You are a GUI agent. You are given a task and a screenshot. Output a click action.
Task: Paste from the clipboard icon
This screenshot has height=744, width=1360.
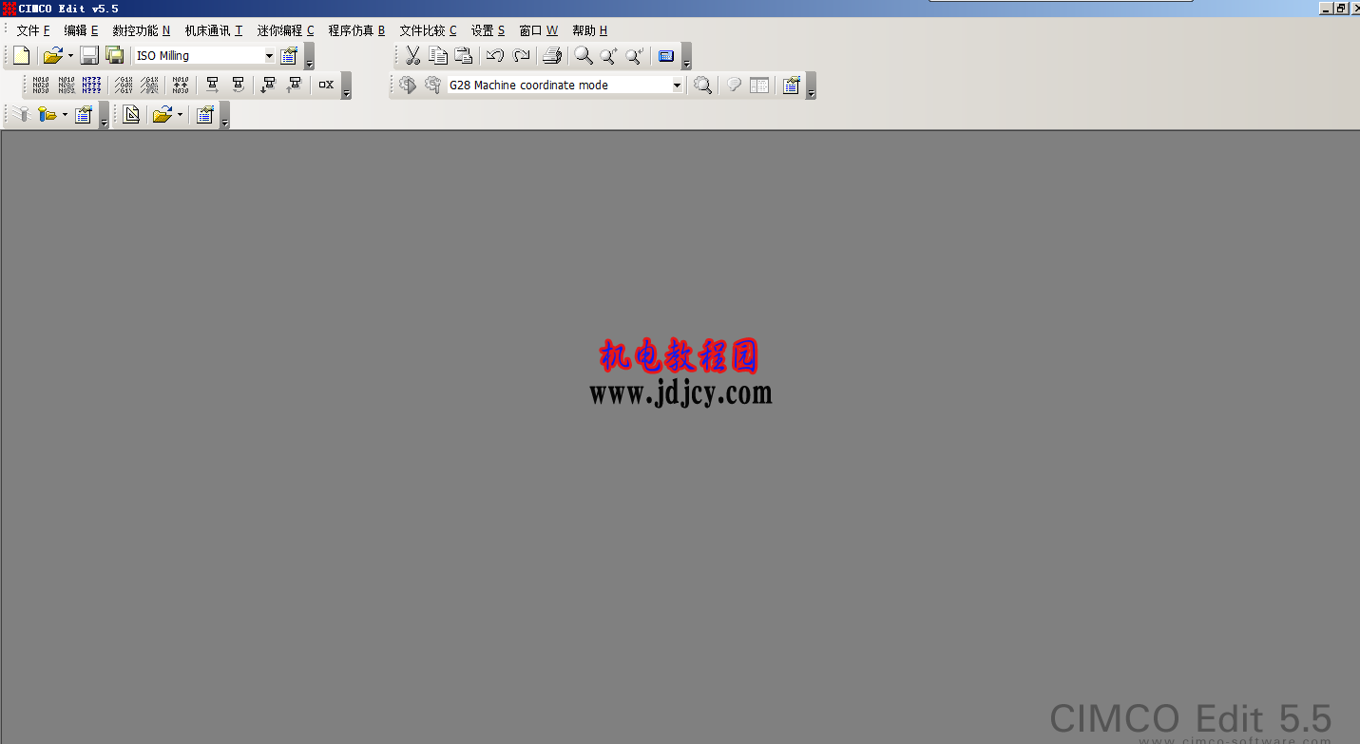pyautogui.click(x=464, y=56)
